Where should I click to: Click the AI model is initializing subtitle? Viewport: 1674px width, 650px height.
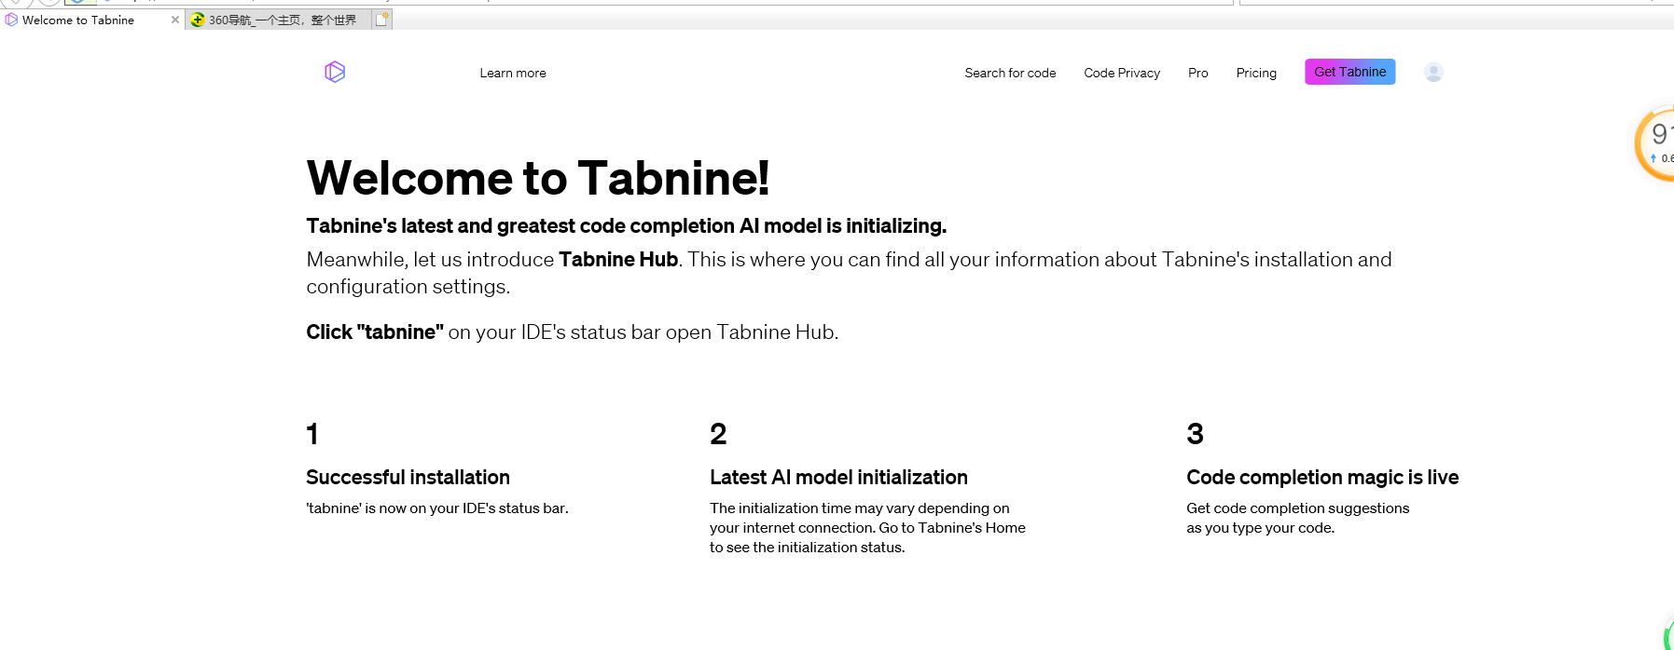(x=627, y=225)
